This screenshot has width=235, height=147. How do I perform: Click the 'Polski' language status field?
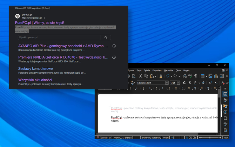point(166,138)
